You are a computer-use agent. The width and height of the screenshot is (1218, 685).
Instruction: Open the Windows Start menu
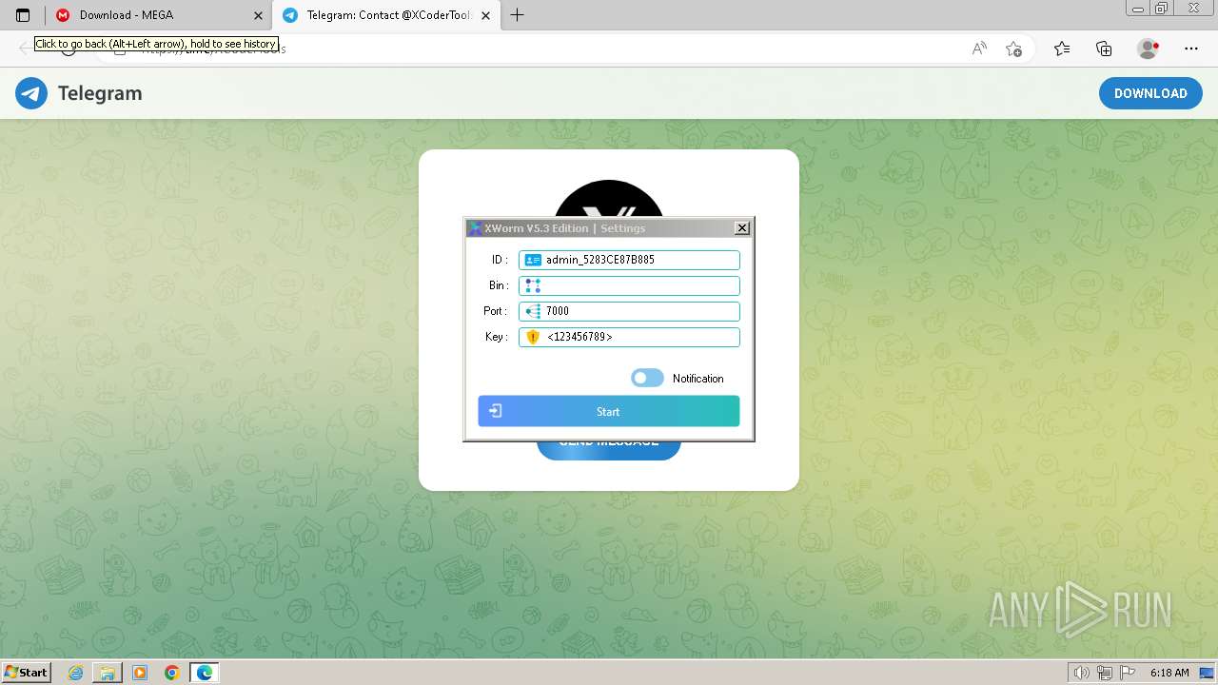pyautogui.click(x=26, y=673)
